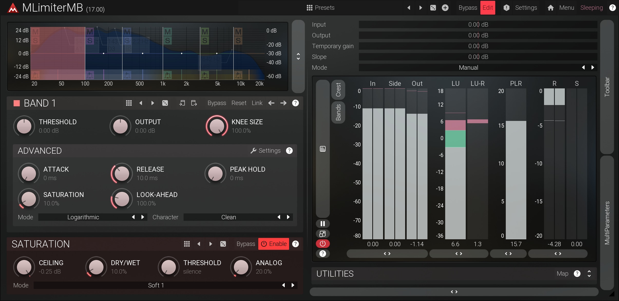Select next limiter Mode after Manual
This screenshot has width=619, height=301.
pyautogui.click(x=593, y=67)
